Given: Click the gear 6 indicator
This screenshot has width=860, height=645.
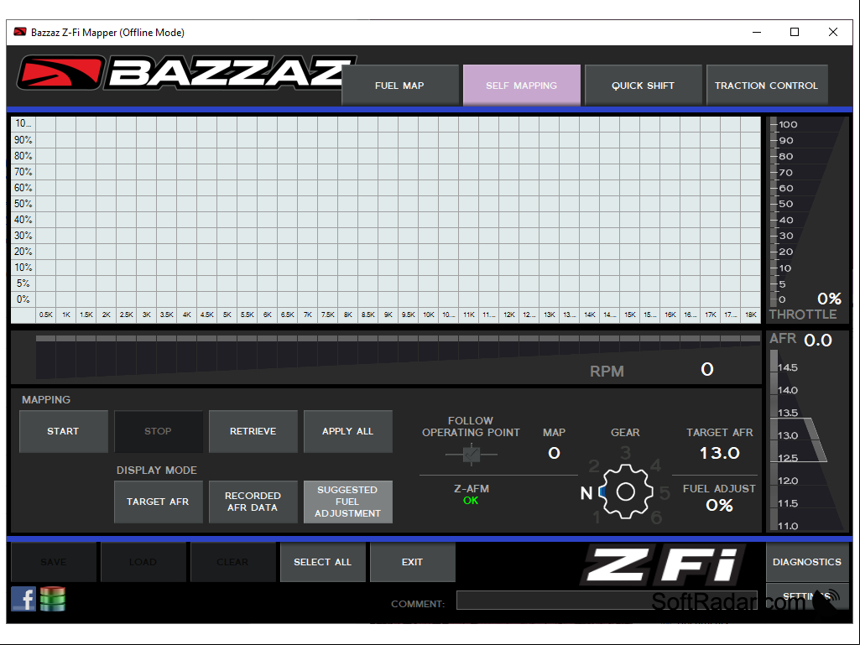Looking at the screenshot, I should (x=656, y=518).
